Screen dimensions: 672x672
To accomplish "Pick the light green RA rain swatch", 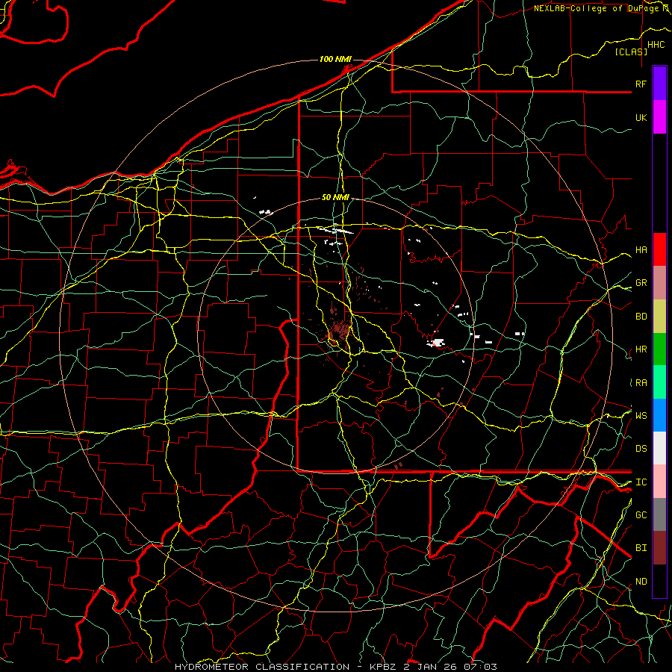I will pos(659,382).
